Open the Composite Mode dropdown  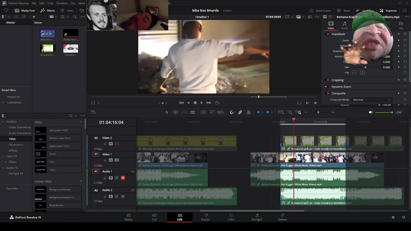[x=372, y=100]
